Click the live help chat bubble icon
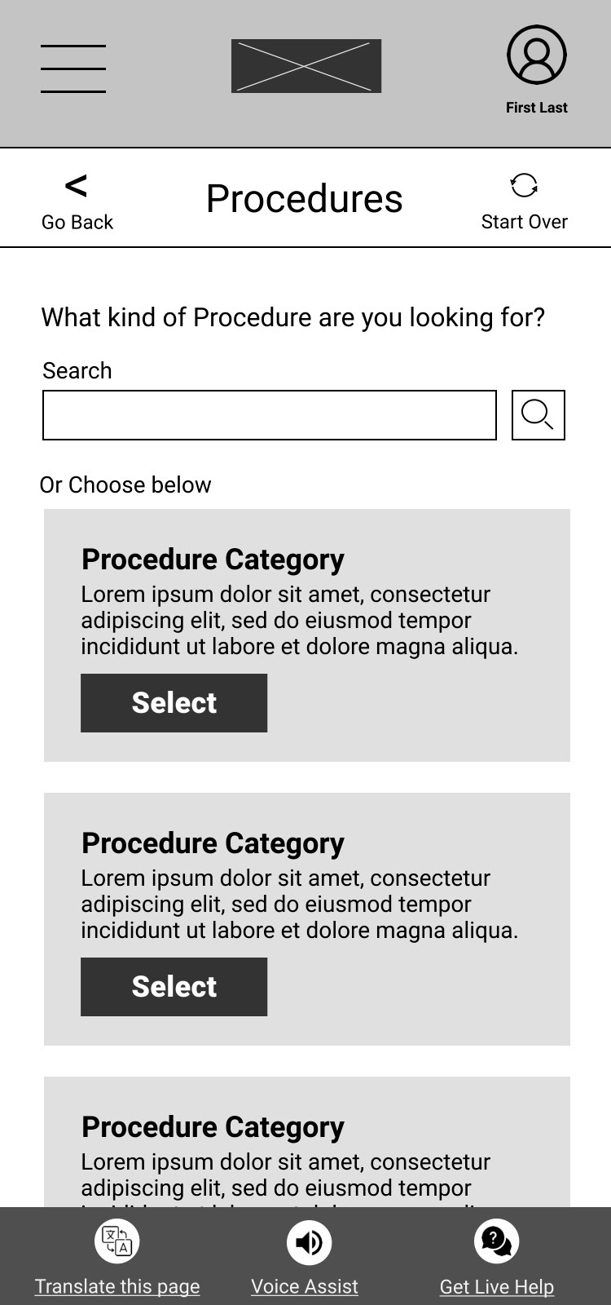The width and height of the screenshot is (611, 1305). pyautogui.click(x=496, y=1241)
